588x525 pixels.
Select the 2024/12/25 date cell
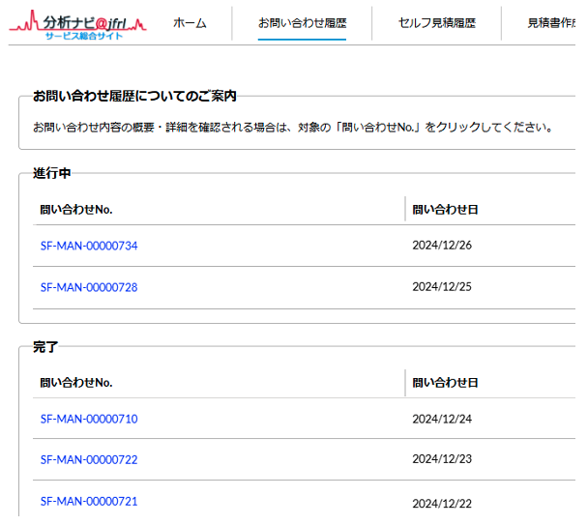pyautogui.click(x=442, y=288)
